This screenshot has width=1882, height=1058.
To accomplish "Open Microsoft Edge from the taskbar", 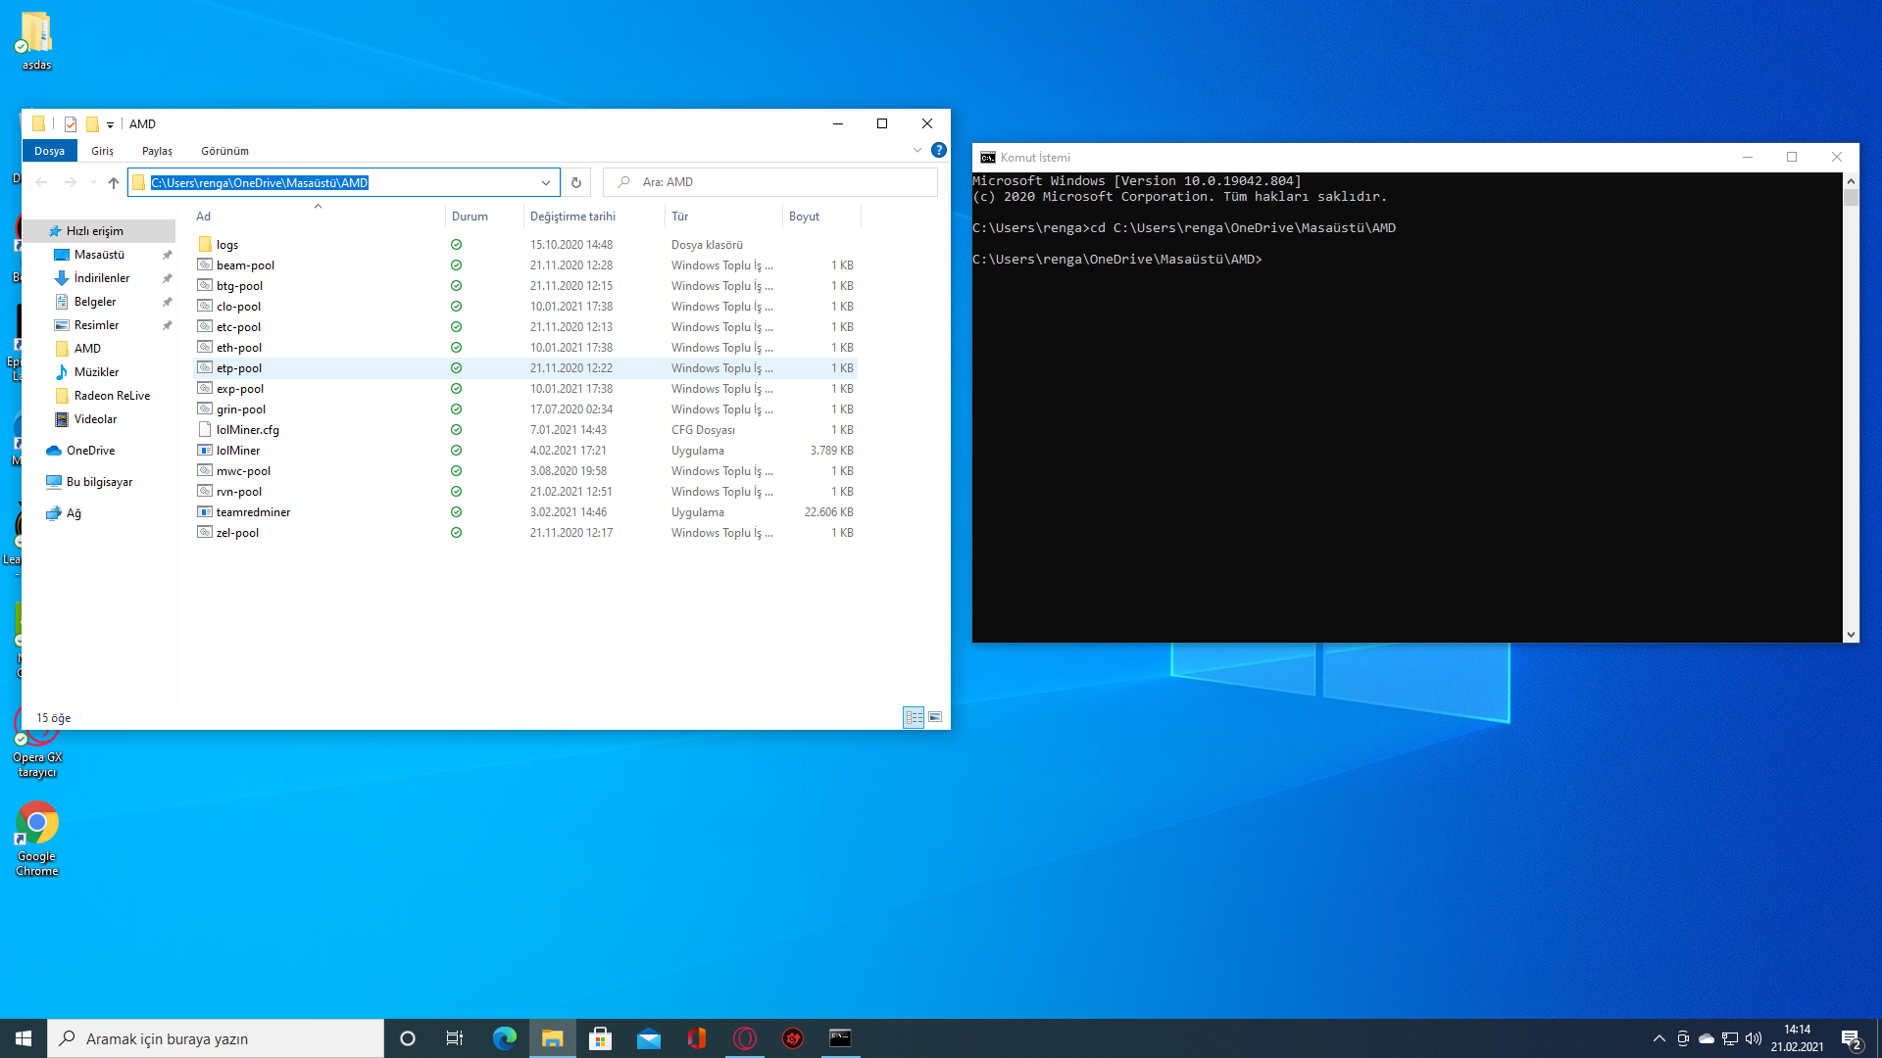I will [x=505, y=1038].
